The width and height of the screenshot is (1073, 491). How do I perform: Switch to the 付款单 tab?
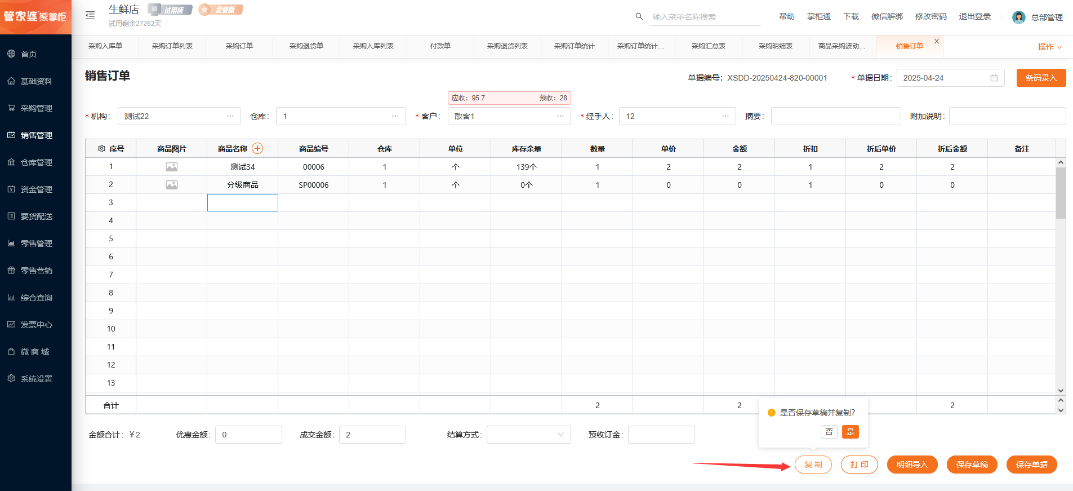click(x=440, y=46)
